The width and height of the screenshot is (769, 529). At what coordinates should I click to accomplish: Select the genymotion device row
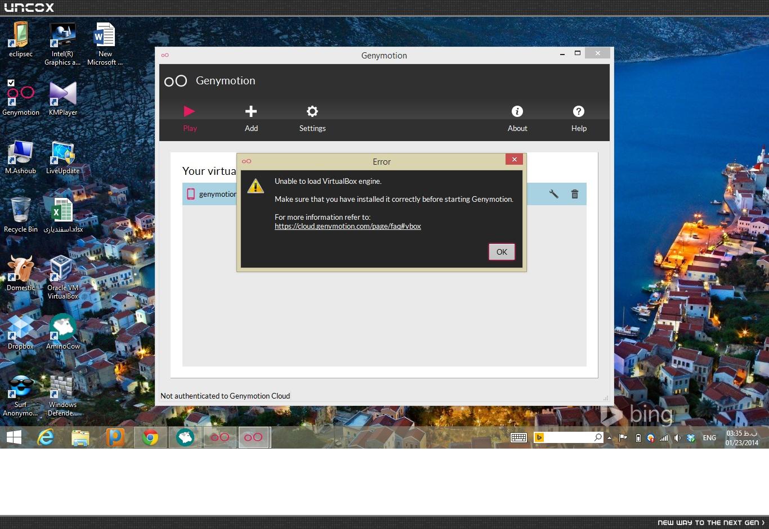click(x=384, y=194)
